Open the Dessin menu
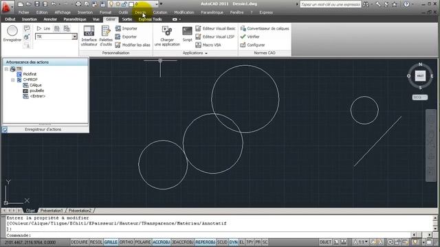This screenshot has height=247, width=440. [x=140, y=12]
